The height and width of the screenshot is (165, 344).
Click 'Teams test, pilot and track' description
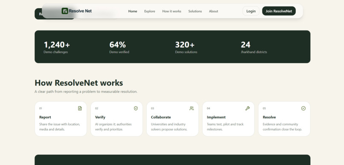click(225, 127)
